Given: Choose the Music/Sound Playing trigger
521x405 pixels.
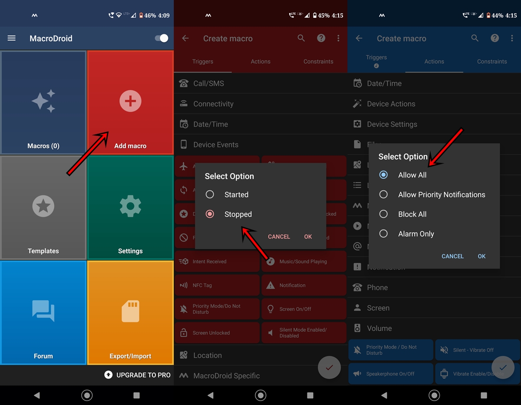Looking at the screenshot, I should click(303, 262).
